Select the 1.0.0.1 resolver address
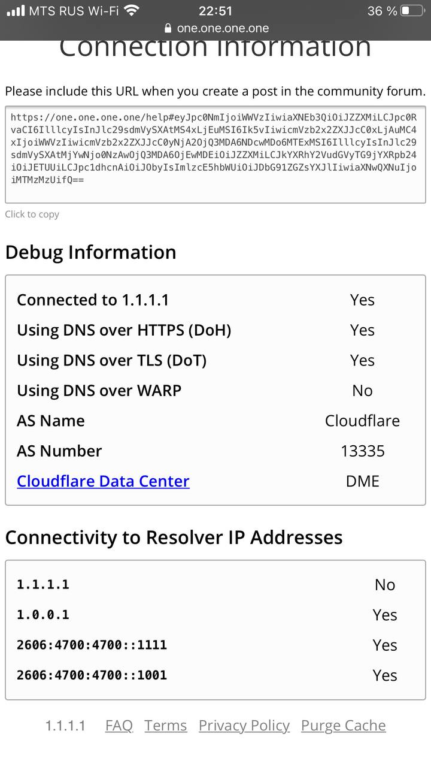Viewport: 431px width, 767px height. [43, 615]
